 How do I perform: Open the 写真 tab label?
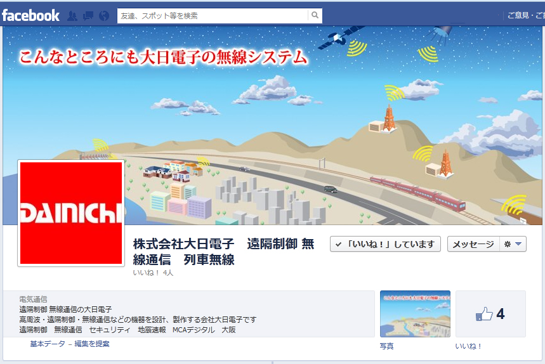[387, 346]
